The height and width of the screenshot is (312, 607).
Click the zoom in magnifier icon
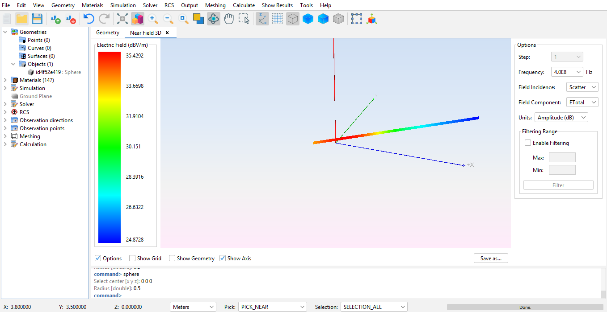tap(153, 19)
